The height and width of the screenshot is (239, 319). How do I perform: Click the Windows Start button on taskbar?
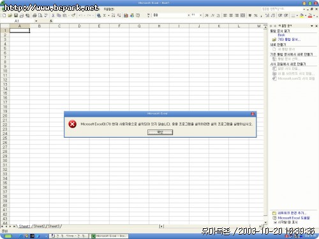(8, 236)
